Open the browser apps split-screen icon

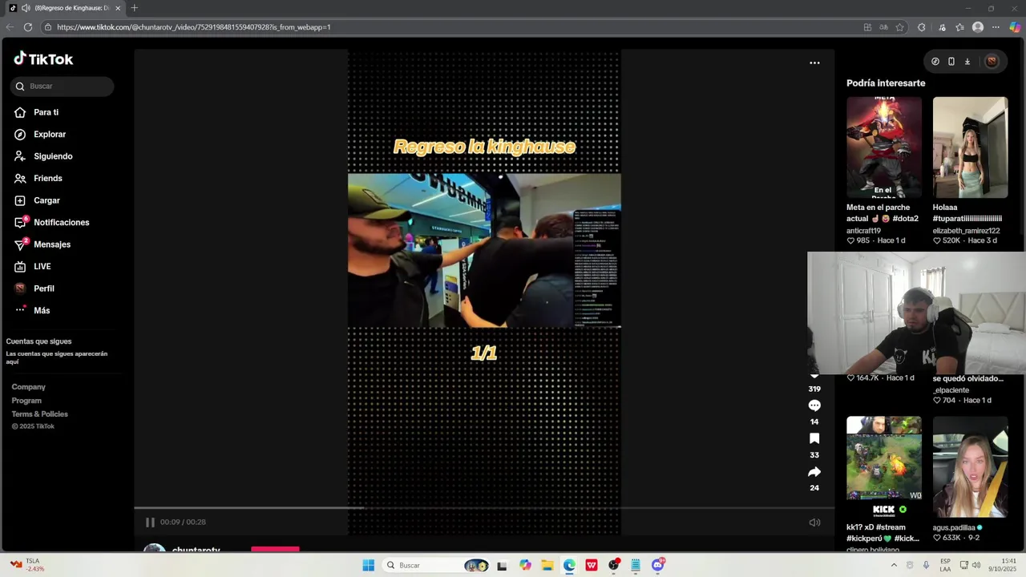click(x=867, y=27)
